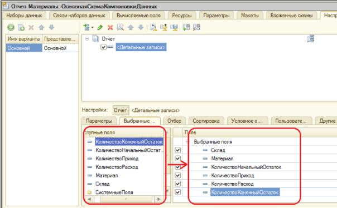Open the dropdown arrow beside add structure element
The width and height of the screenshot is (337, 208).
coord(93,27)
